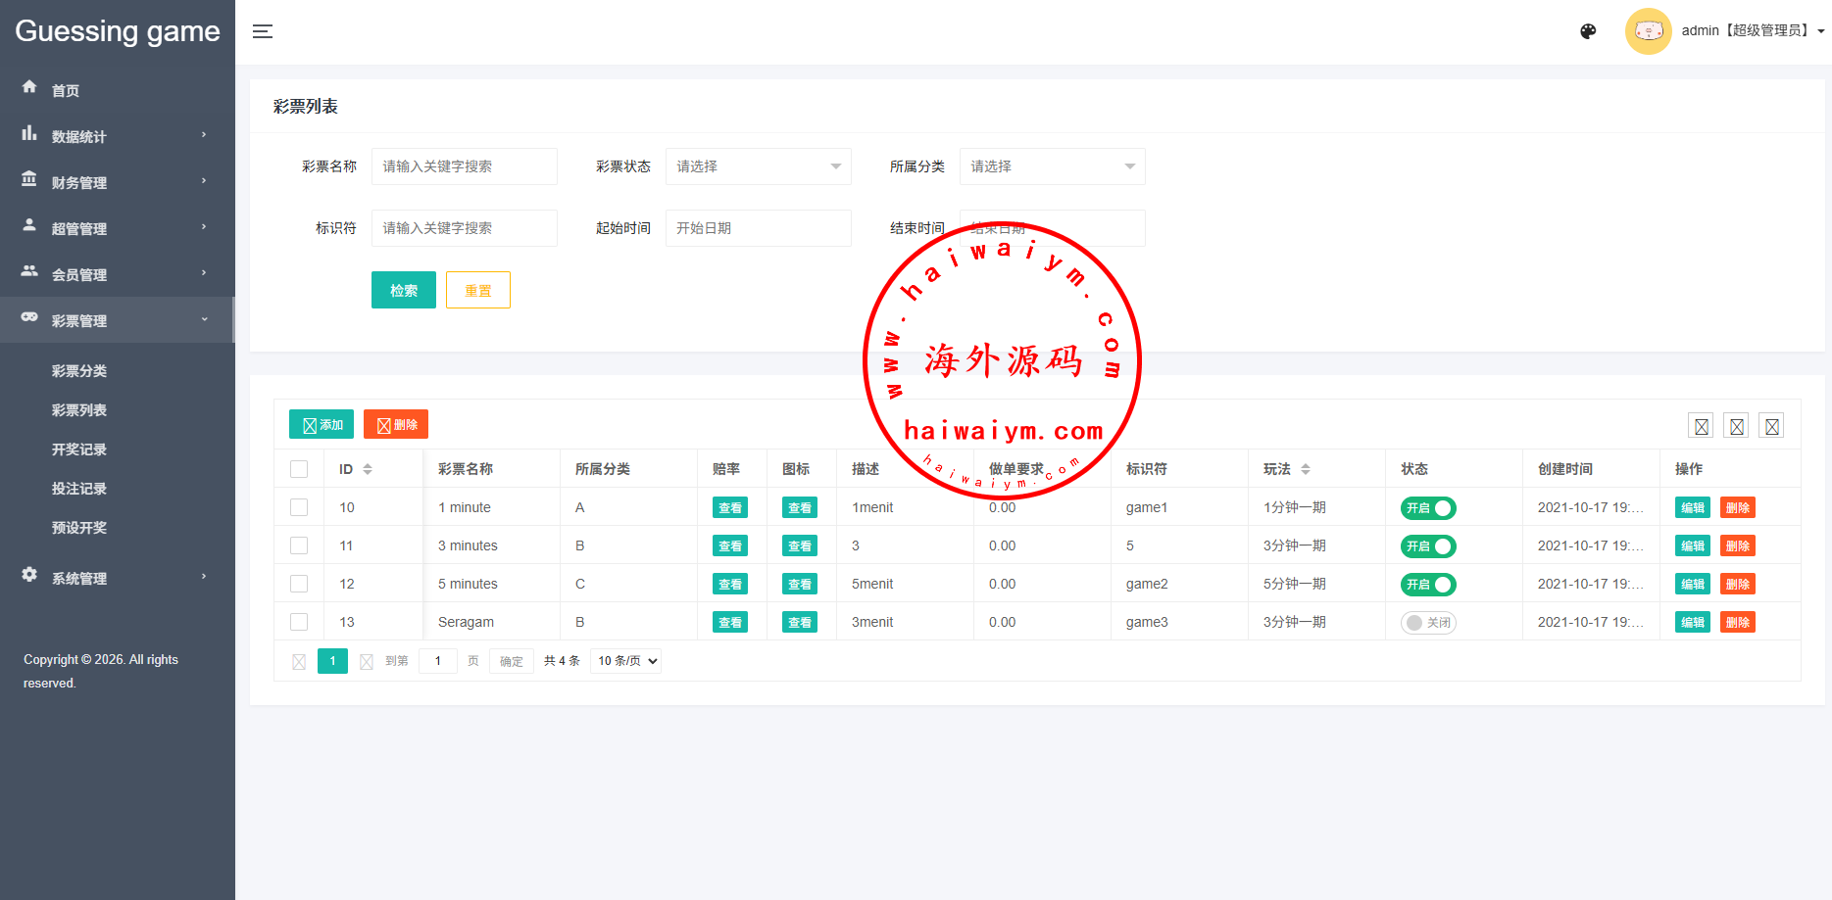Click the system management gear icon
This screenshot has height=900, width=1832.
pos(29,575)
